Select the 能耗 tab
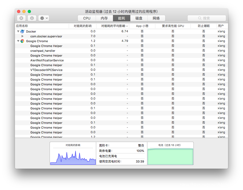The image size is (243, 190). pos(122,18)
